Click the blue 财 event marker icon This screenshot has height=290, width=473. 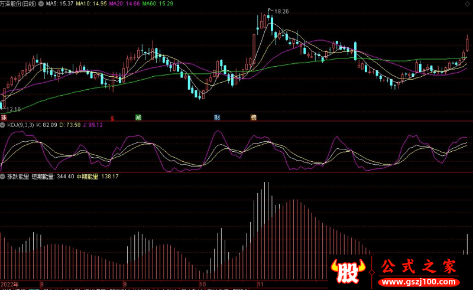pyautogui.click(x=218, y=118)
